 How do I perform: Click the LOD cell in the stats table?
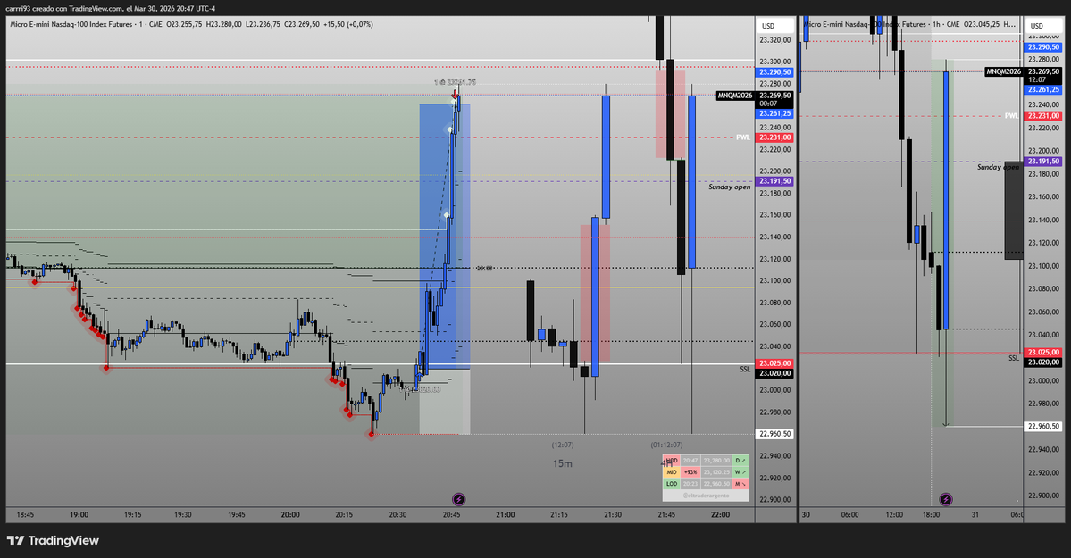pyautogui.click(x=672, y=484)
